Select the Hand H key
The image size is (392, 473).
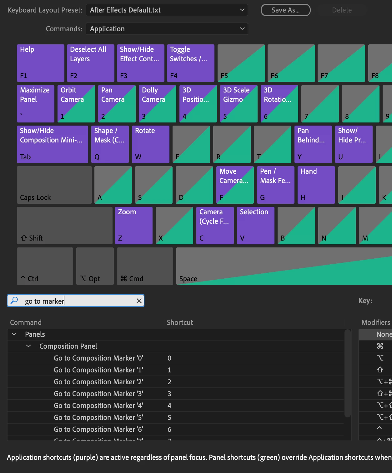[316, 185]
